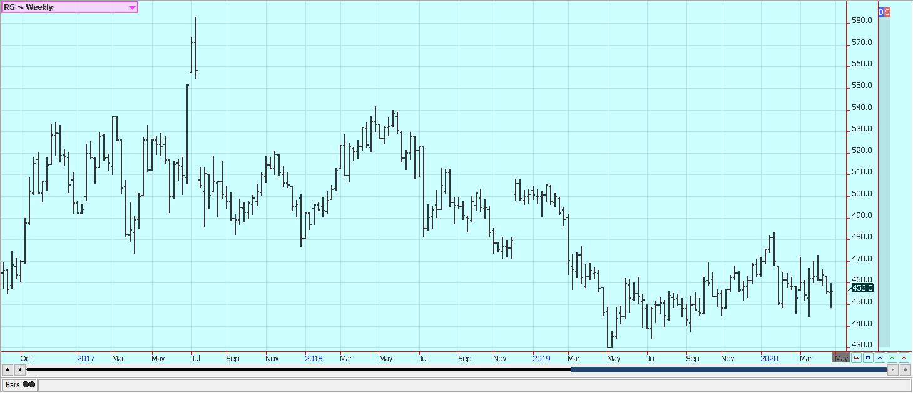This screenshot has height=393, width=913.
Task: Click the 580.0 price axis label
Action: coord(862,21)
